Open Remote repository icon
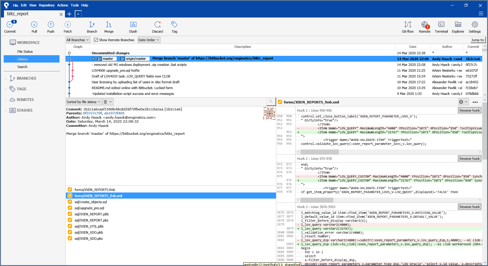The image size is (488, 266). 425,27
